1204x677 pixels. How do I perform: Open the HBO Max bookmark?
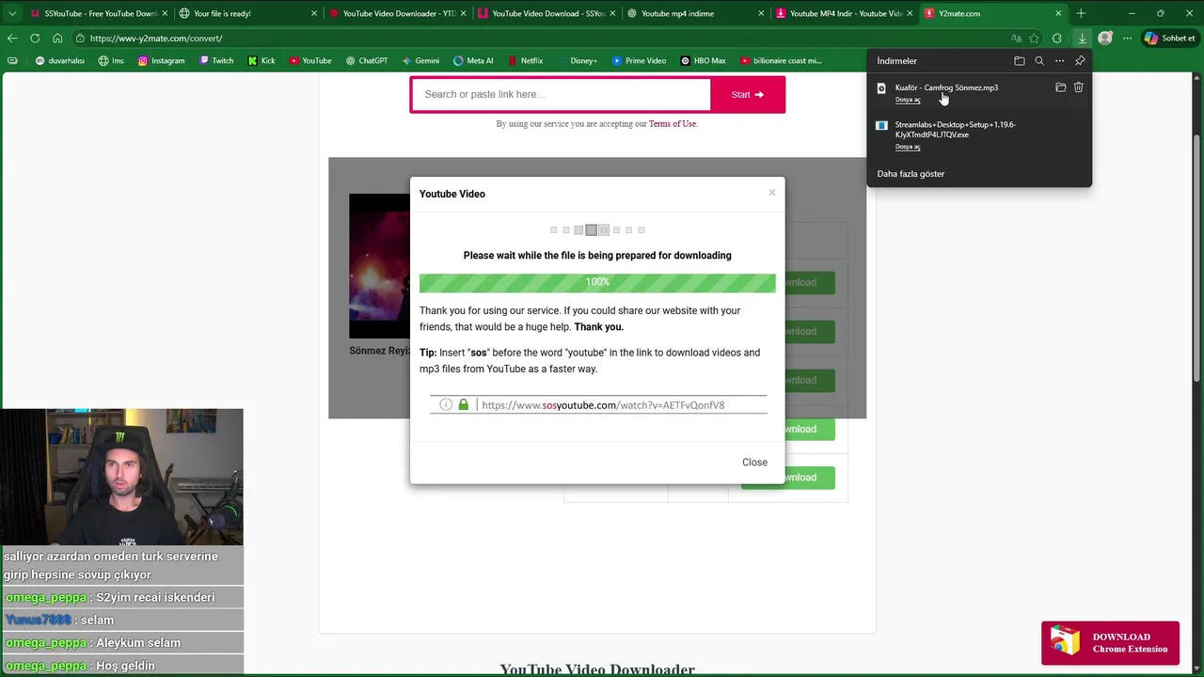703,61
